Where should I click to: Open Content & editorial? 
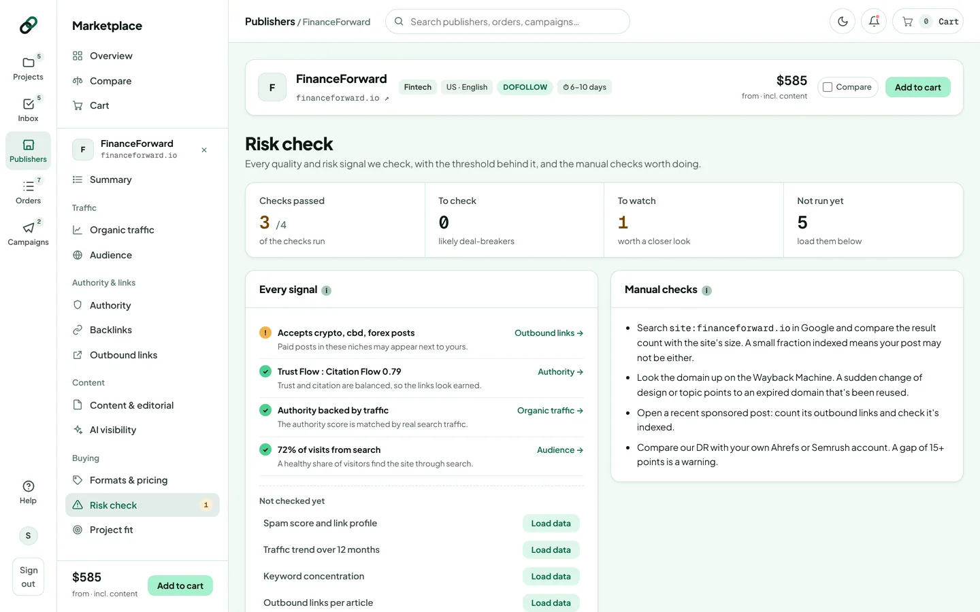click(142, 405)
